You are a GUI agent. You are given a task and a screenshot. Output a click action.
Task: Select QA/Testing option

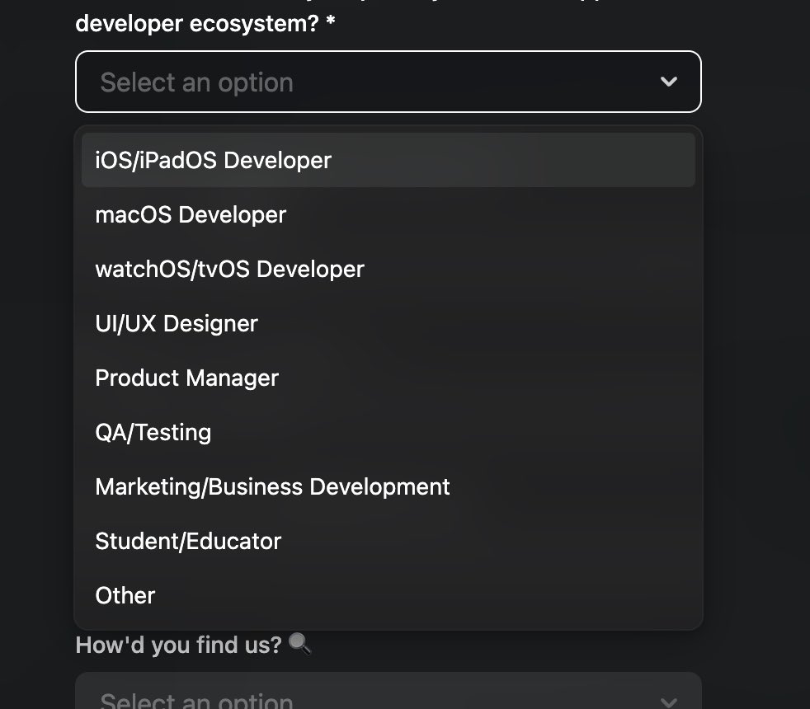(x=388, y=432)
